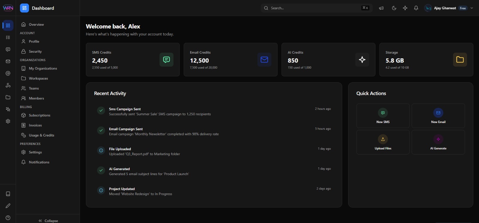Click 'Uploaded Q3_Report.pdf to Marketing folder' text

pyautogui.click(x=145, y=154)
